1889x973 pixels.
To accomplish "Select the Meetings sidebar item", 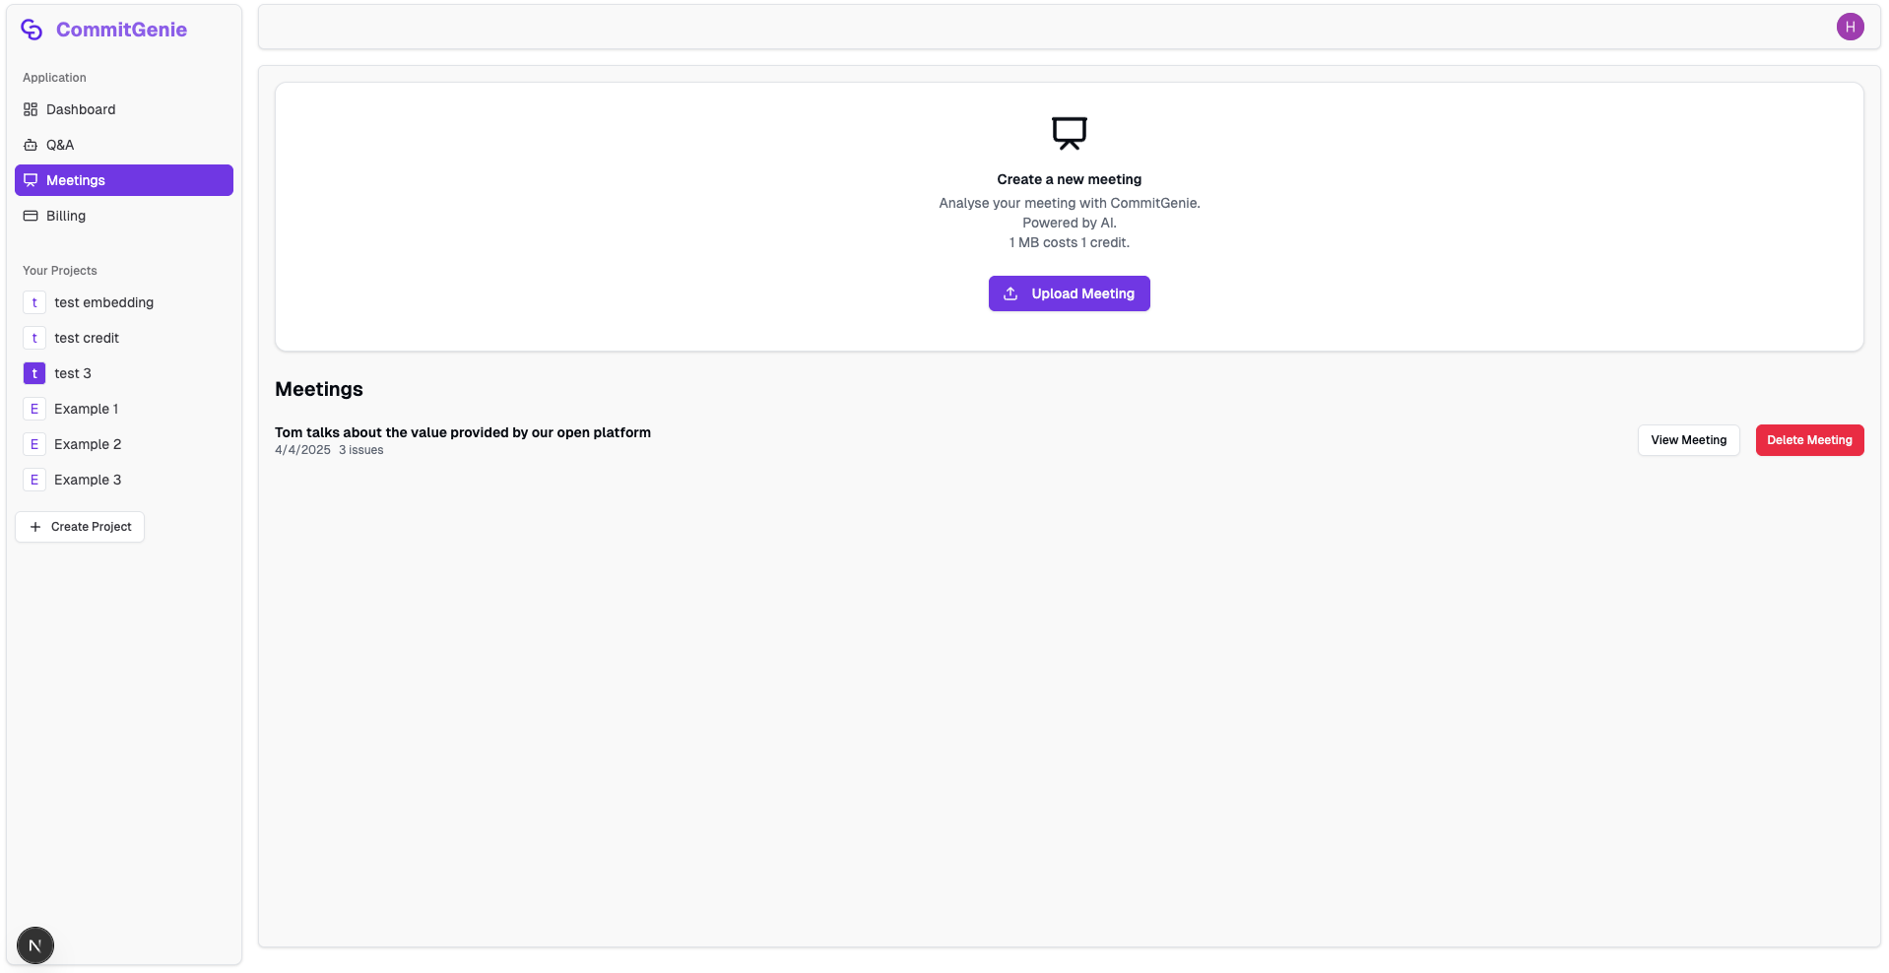I will pos(124,180).
